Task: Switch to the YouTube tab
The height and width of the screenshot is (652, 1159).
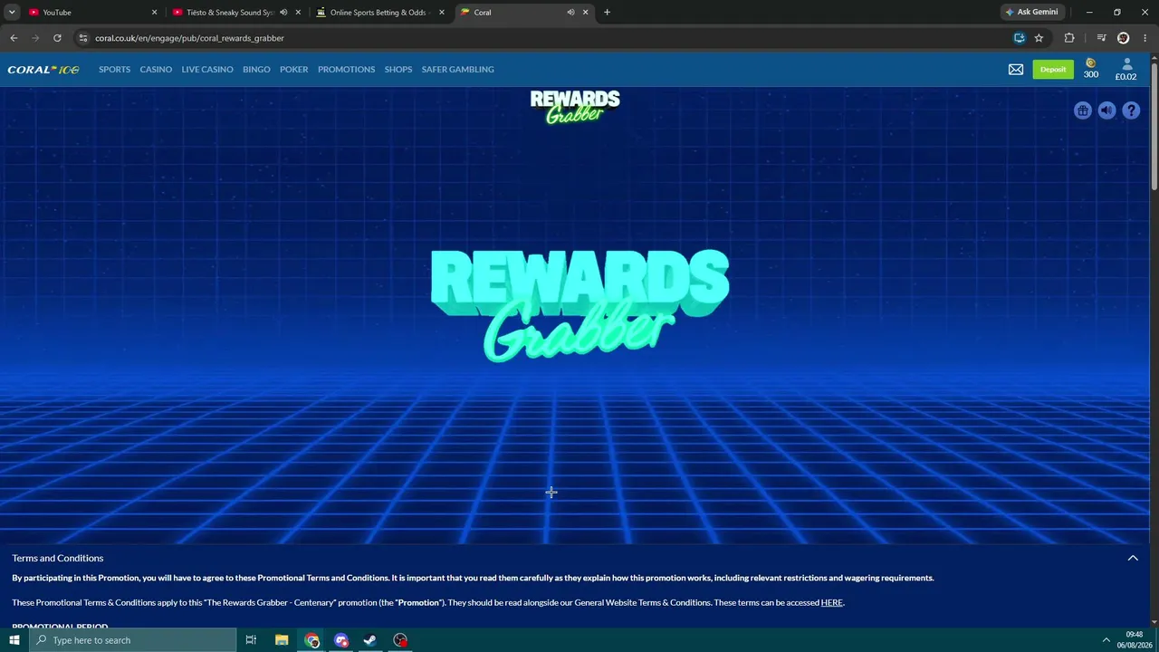Action: (x=91, y=13)
